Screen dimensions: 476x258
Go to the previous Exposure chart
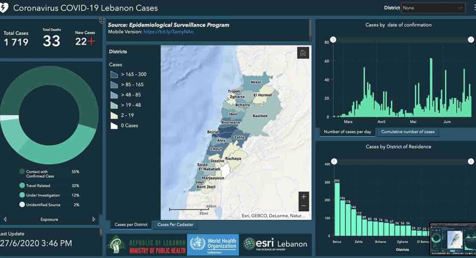(5, 219)
